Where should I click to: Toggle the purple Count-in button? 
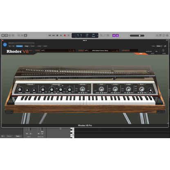pos(114,36)
